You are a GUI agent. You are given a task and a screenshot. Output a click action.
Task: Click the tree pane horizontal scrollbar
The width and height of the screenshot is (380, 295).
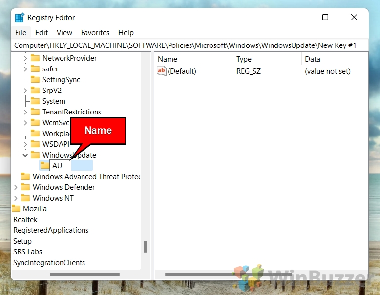[x=84, y=274]
